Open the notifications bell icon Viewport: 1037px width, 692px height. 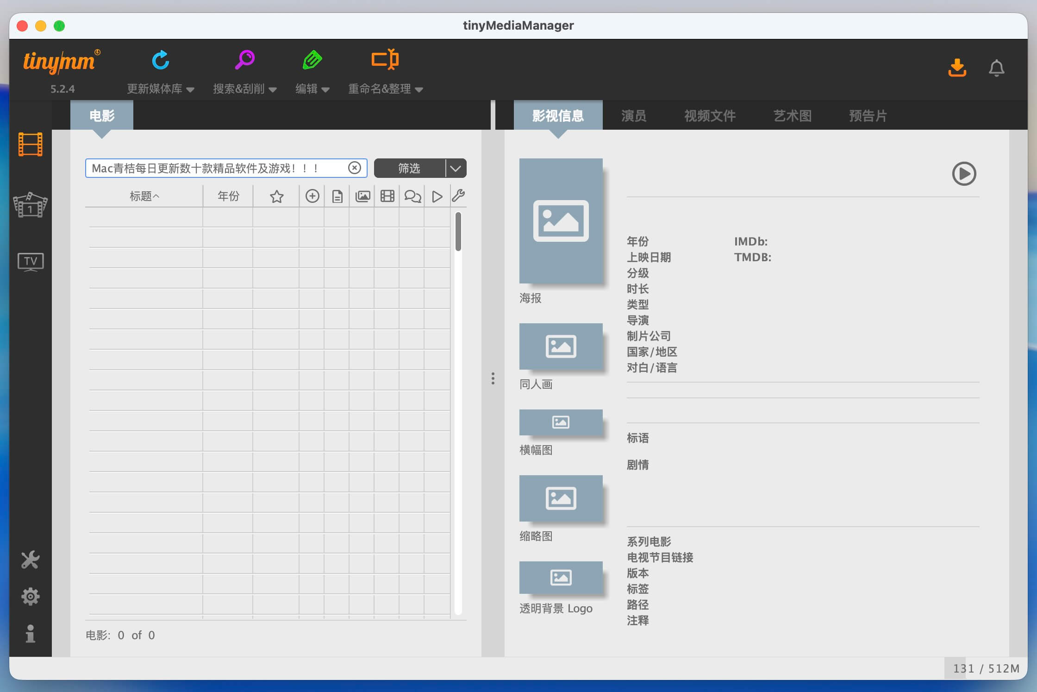996,69
